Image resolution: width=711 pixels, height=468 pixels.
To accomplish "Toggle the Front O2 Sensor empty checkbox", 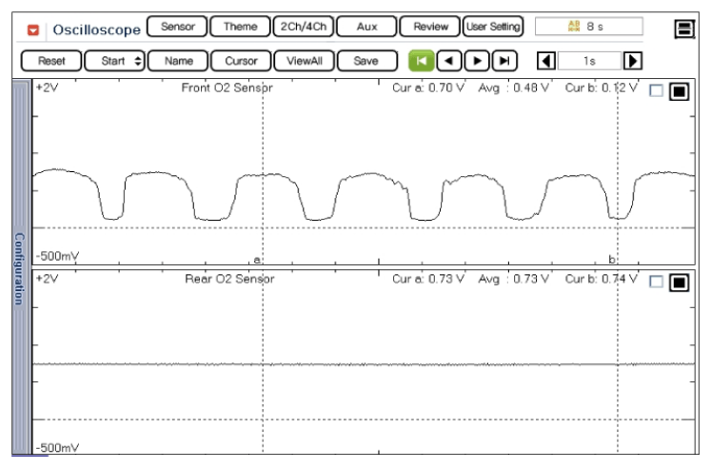I will pyautogui.click(x=655, y=91).
